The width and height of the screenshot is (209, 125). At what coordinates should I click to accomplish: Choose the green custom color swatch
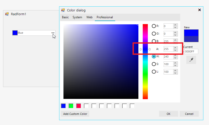tap(71, 106)
